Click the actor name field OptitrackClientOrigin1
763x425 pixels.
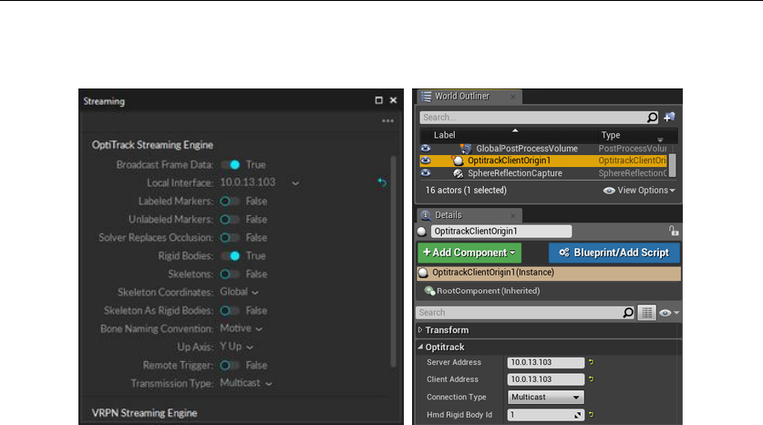point(501,232)
